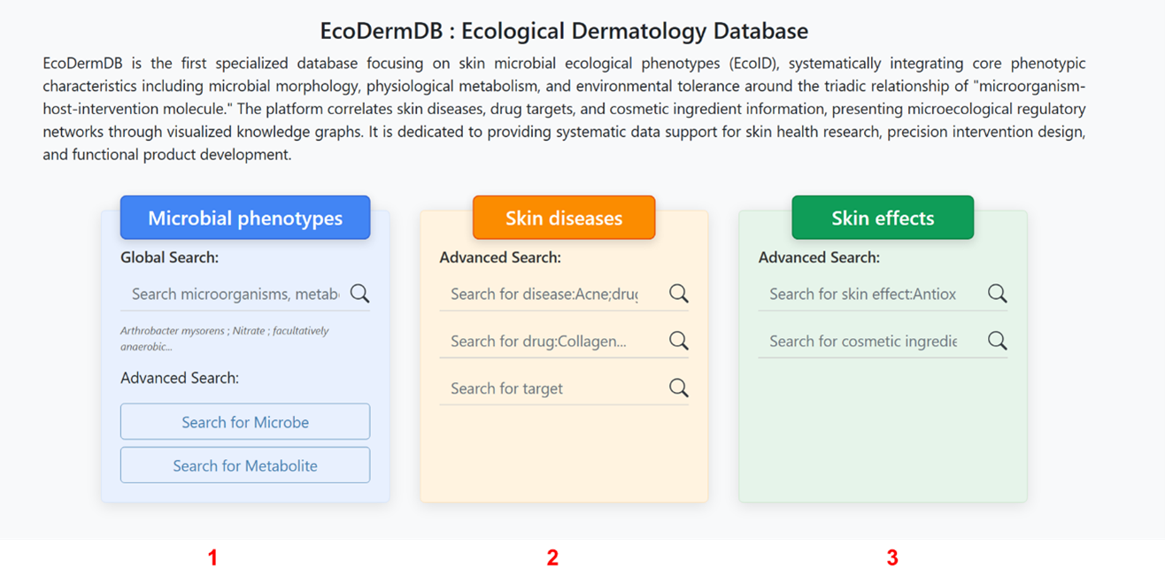This screenshot has height=584, width=1165.
Task: Click the disease search magnifier icon
Action: (x=679, y=294)
